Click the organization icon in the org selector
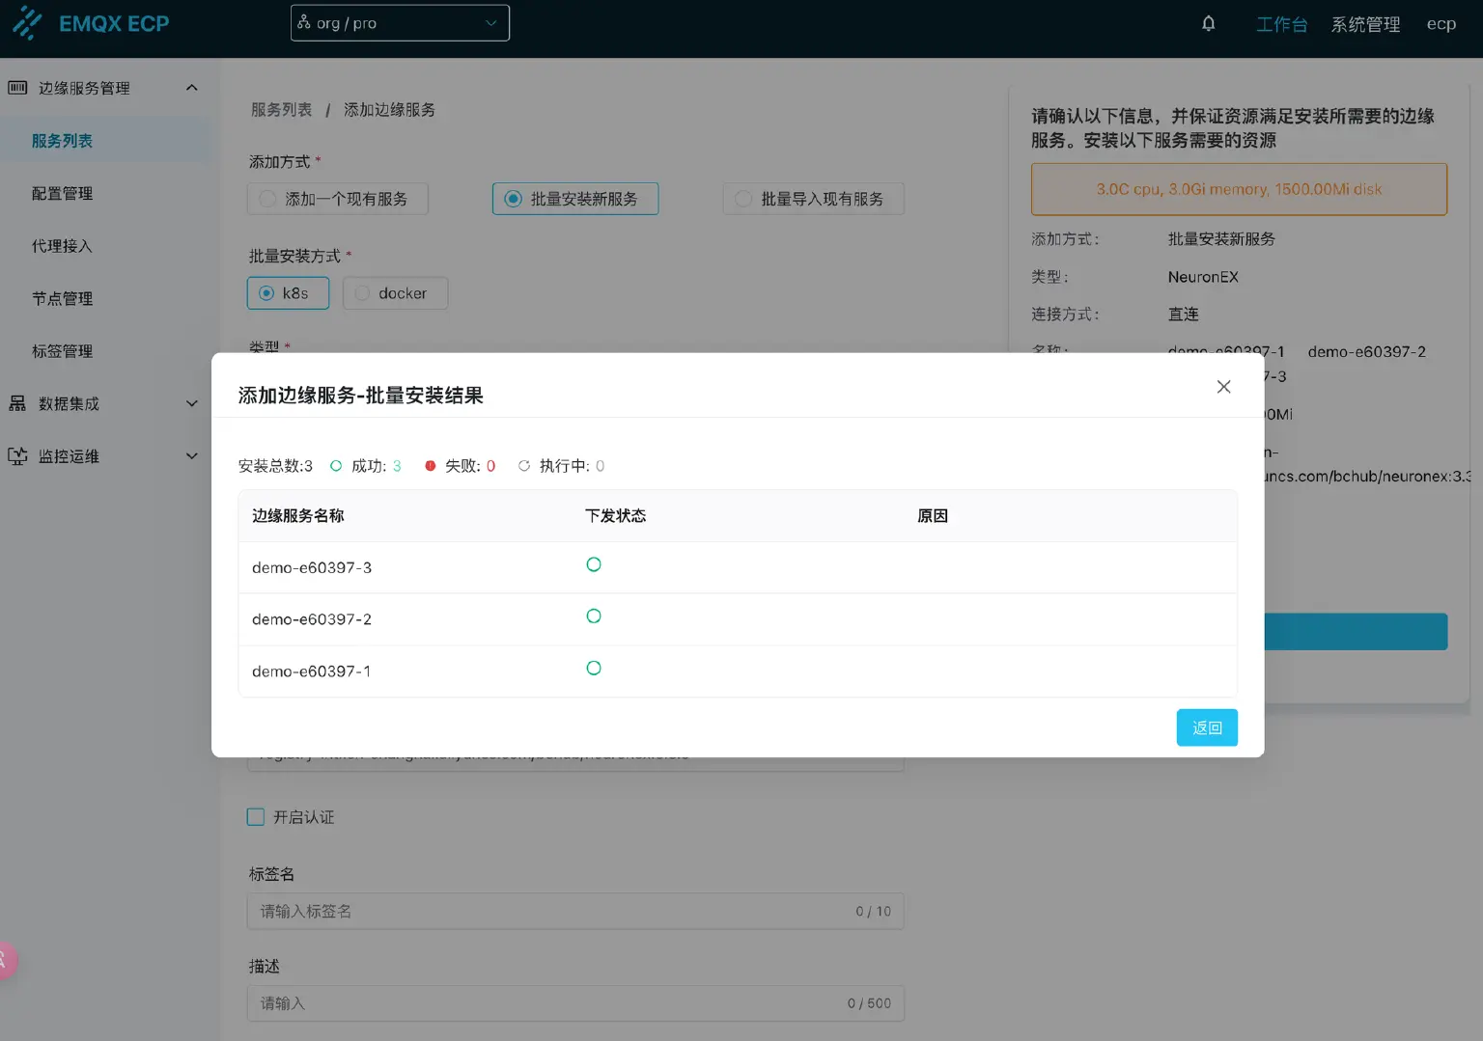Image resolution: width=1483 pixels, height=1041 pixels. (305, 21)
